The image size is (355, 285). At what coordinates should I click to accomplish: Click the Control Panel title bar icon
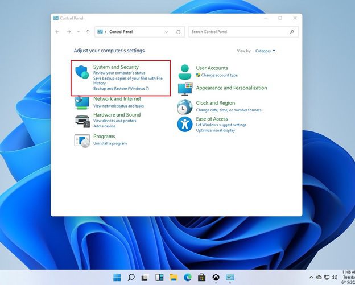click(x=56, y=18)
